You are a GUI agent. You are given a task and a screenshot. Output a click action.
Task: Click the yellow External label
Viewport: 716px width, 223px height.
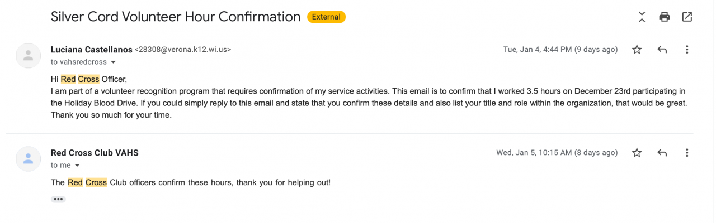(x=326, y=17)
